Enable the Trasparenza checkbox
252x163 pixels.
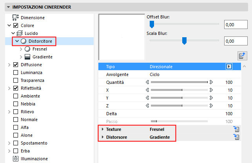pos(16,80)
